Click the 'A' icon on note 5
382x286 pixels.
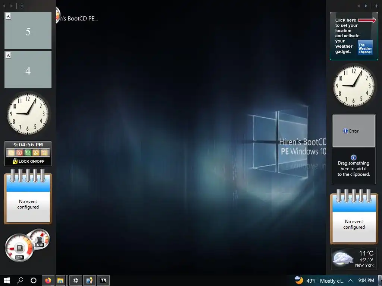[x=8, y=16]
